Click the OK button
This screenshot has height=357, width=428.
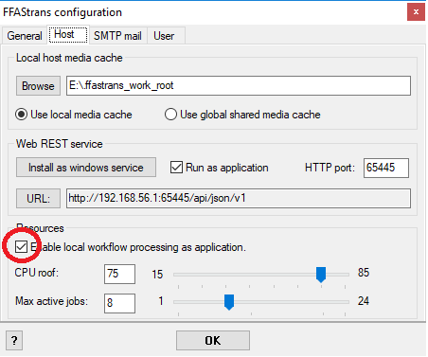click(x=213, y=340)
